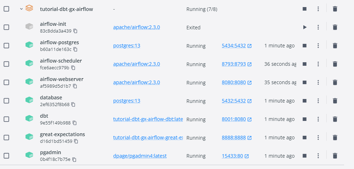Copy the airflow-init container ID
The image size is (354, 169).
pos(75,31)
